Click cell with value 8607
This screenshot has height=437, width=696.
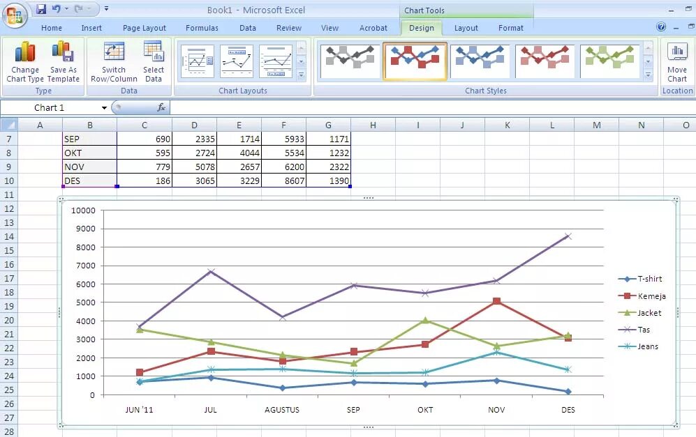[284, 181]
